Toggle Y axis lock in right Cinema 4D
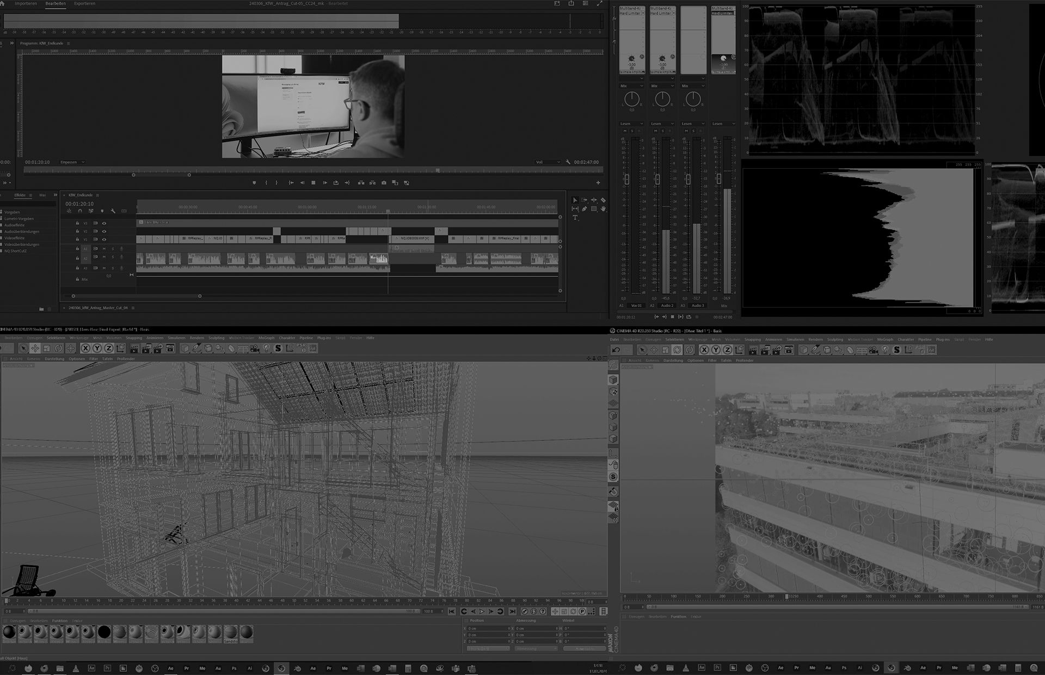Image resolution: width=1045 pixels, height=675 pixels. [716, 350]
